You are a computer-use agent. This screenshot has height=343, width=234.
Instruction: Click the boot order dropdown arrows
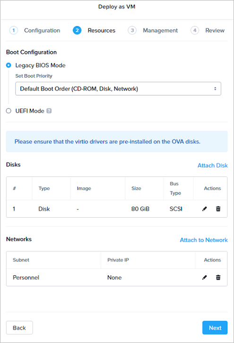click(215, 88)
